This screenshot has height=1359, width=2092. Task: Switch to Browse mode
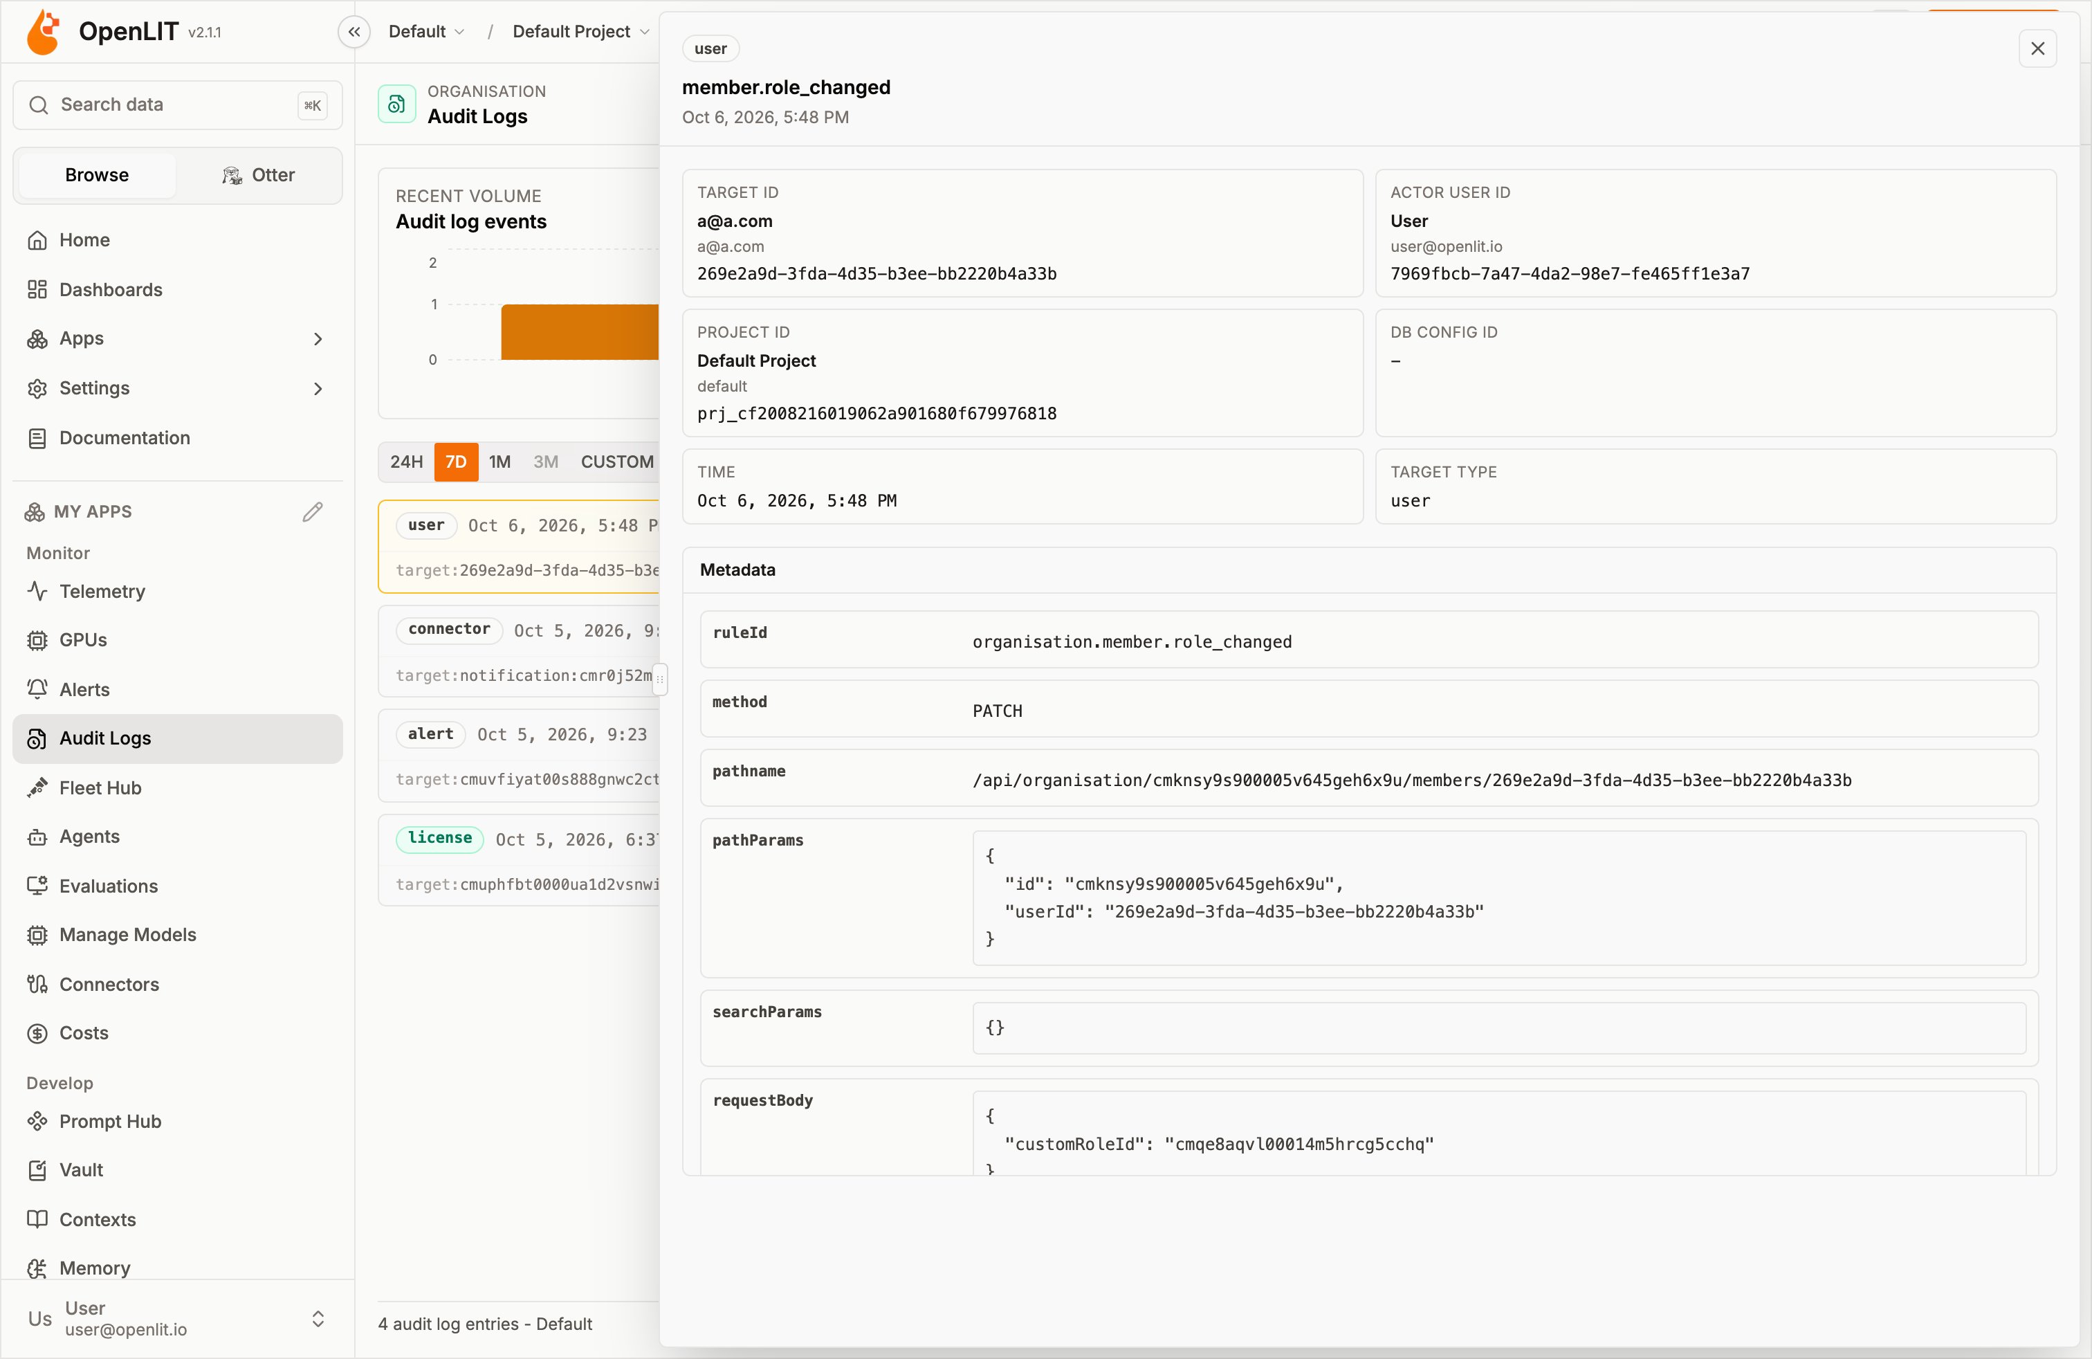coord(97,175)
